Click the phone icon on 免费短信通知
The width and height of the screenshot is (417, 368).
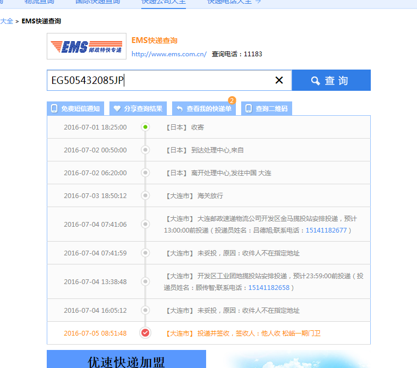pos(54,108)
